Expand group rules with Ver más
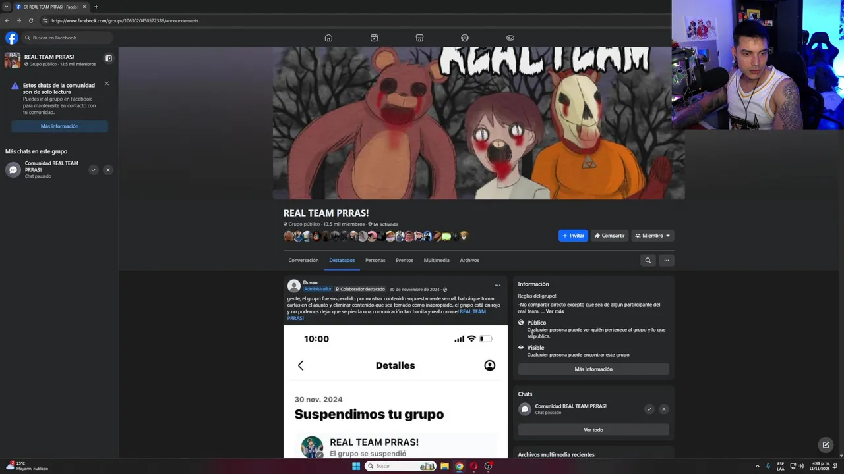 555,311
